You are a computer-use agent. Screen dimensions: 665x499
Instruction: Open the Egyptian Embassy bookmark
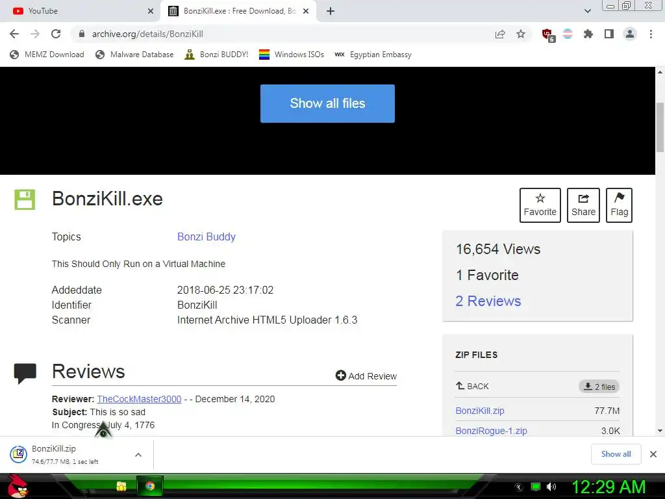(373, 55)
